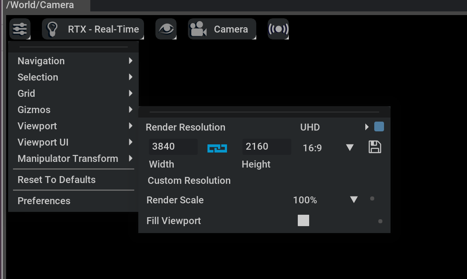Enable the Fill Viewport checkbox
Viewport: 467px width, 279px height.
point(303,220)
